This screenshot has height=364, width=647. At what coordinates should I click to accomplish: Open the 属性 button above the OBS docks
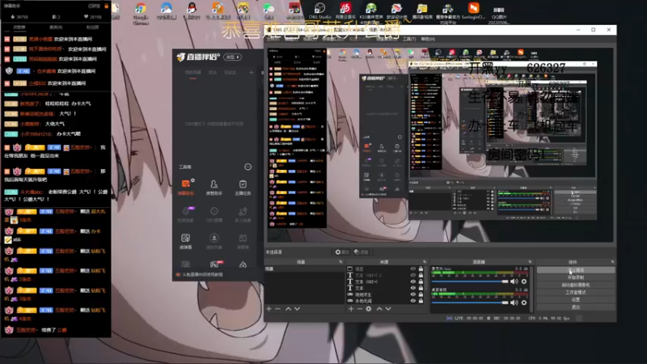pos(341,252)
